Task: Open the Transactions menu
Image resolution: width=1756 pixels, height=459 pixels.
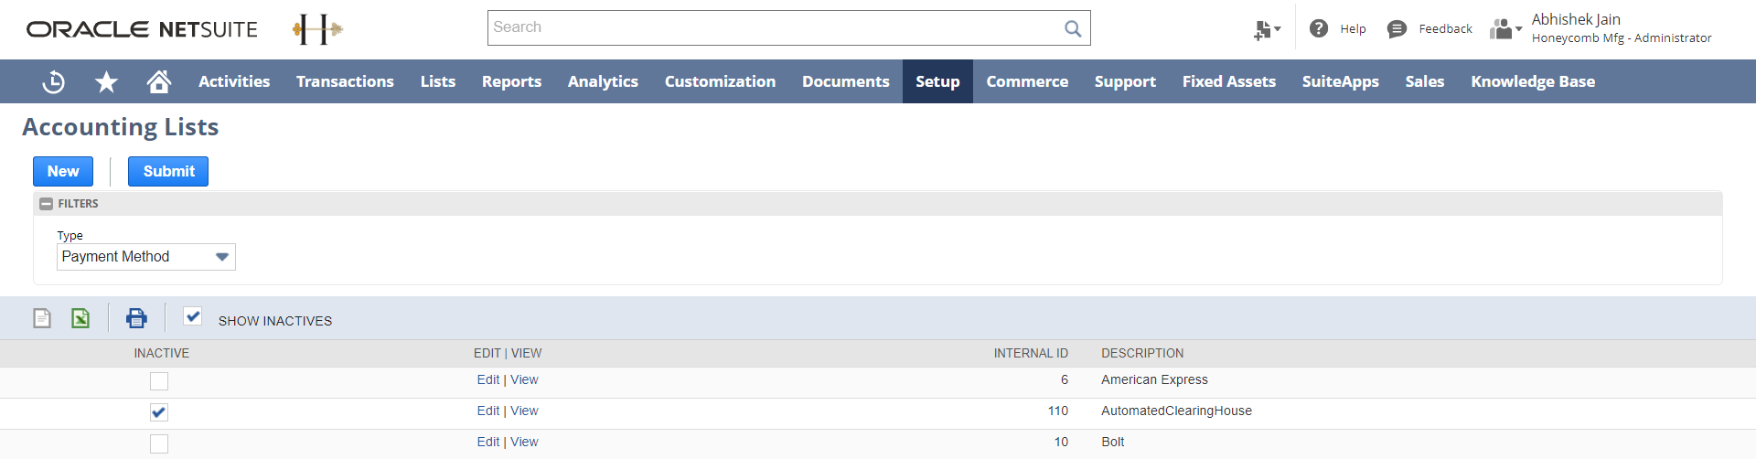Action: tap(345, 82)
